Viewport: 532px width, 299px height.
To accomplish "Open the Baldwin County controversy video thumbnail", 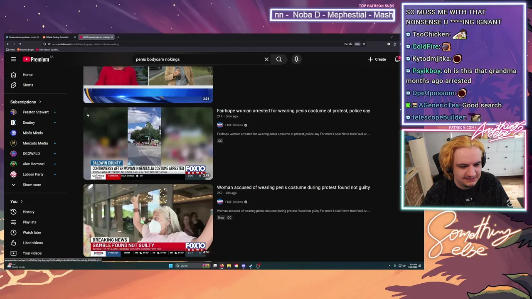I will pos(148,144).
